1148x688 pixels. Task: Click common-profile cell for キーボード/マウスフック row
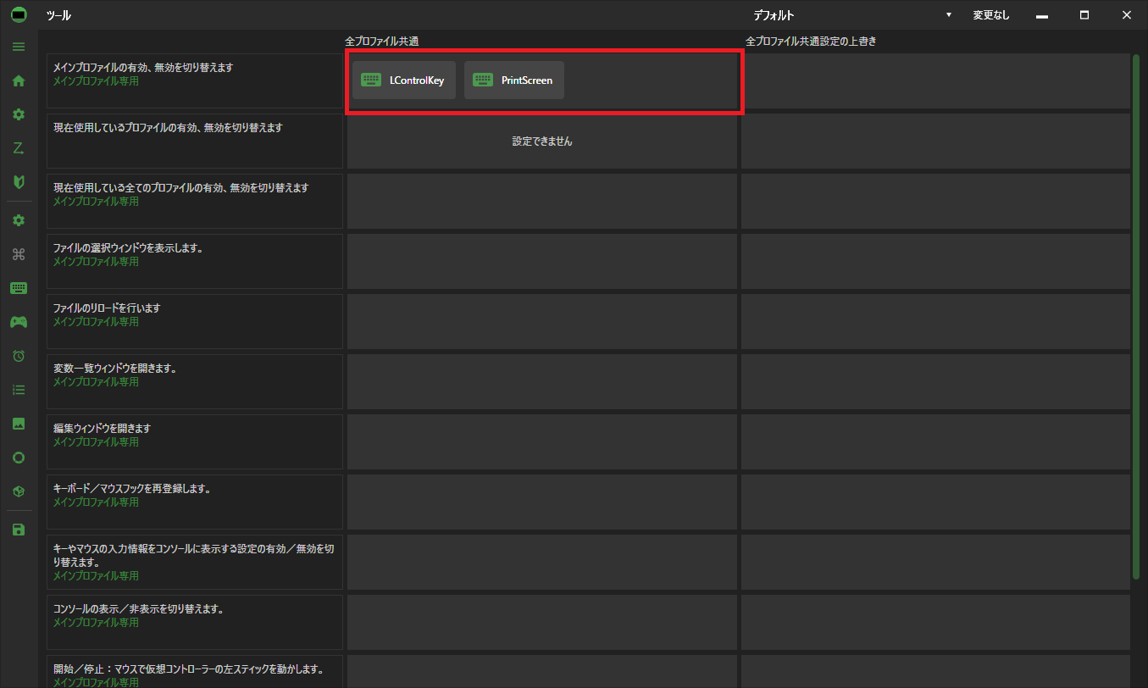click(x=542, y=502)
